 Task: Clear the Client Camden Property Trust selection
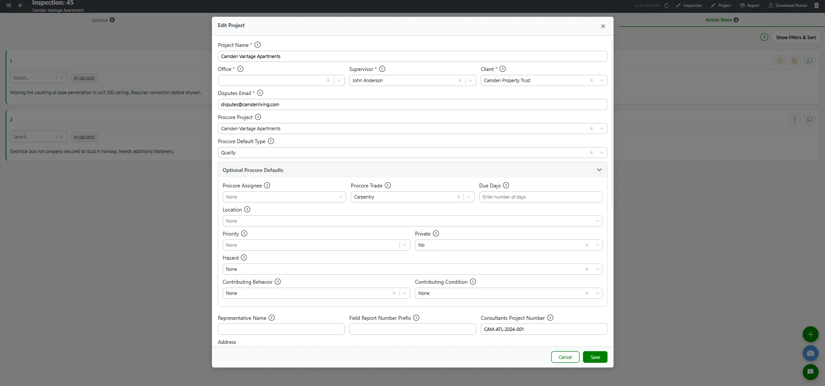tap(591, 80)
